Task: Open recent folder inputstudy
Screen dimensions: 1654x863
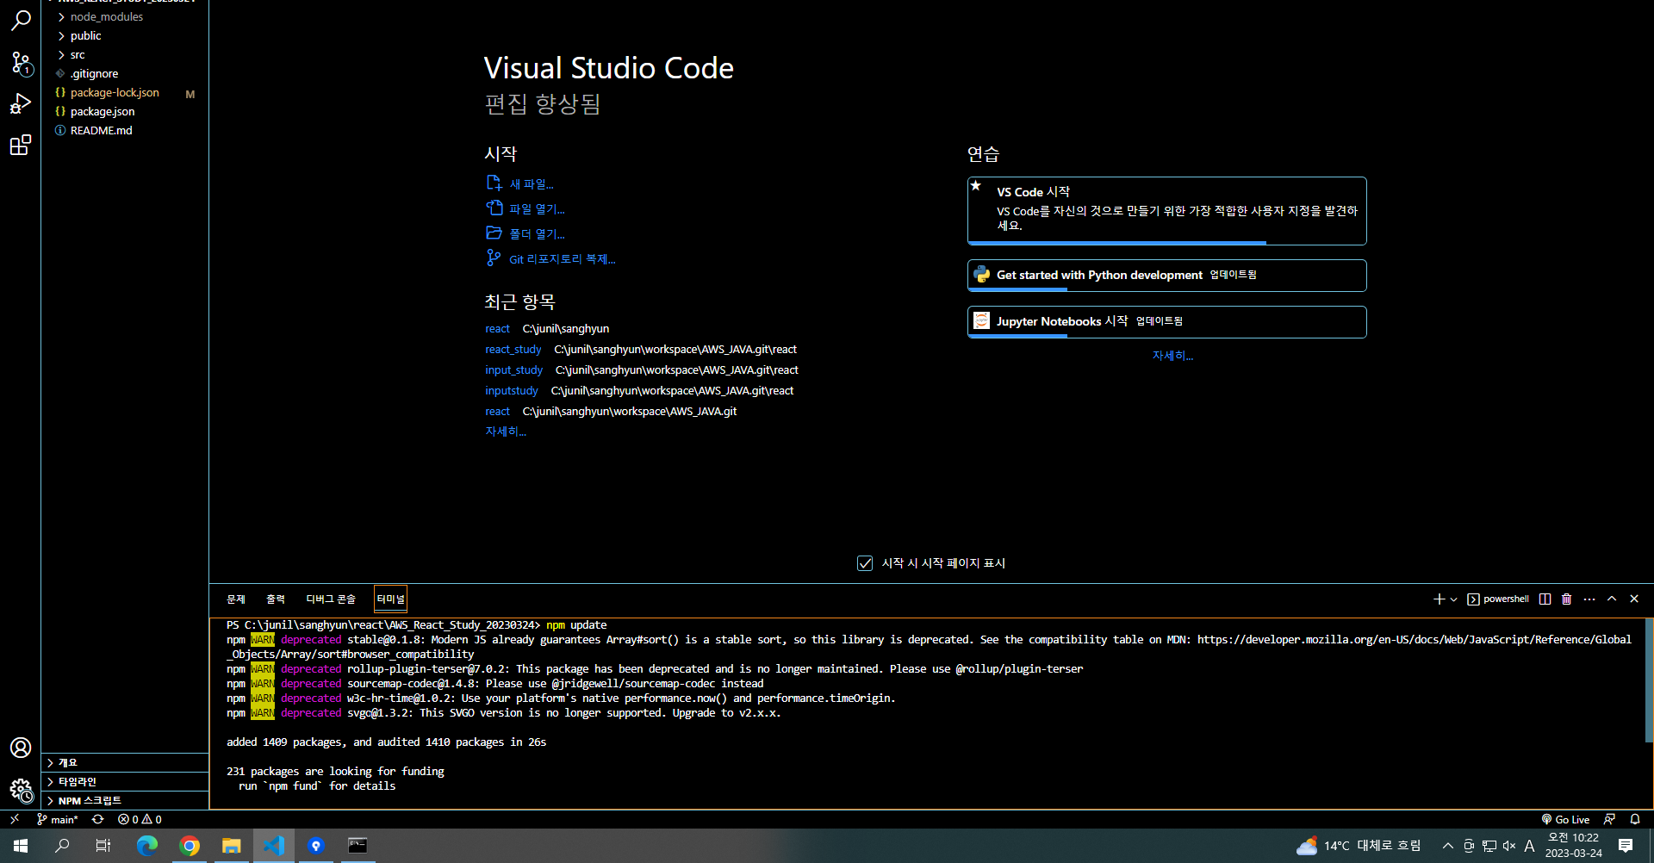Action: [x=511, y=391]
